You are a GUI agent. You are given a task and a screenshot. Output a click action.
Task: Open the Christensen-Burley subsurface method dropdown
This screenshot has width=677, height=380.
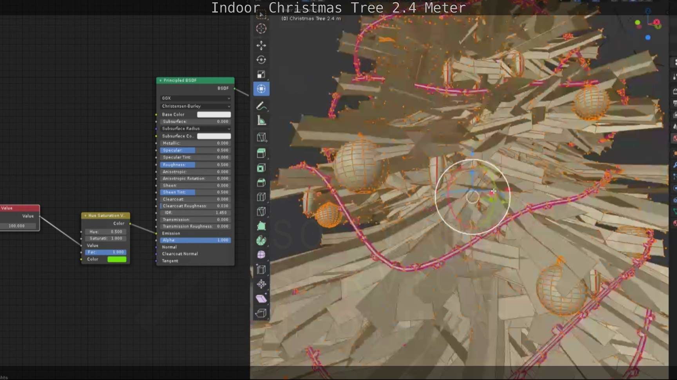[195, 106]
